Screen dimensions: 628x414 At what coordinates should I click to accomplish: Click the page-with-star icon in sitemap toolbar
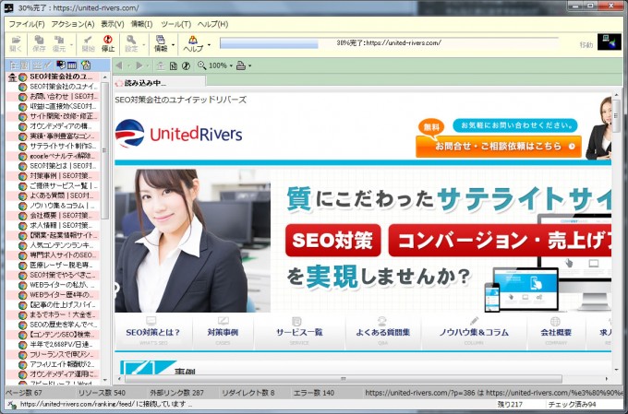pos(86,65)
